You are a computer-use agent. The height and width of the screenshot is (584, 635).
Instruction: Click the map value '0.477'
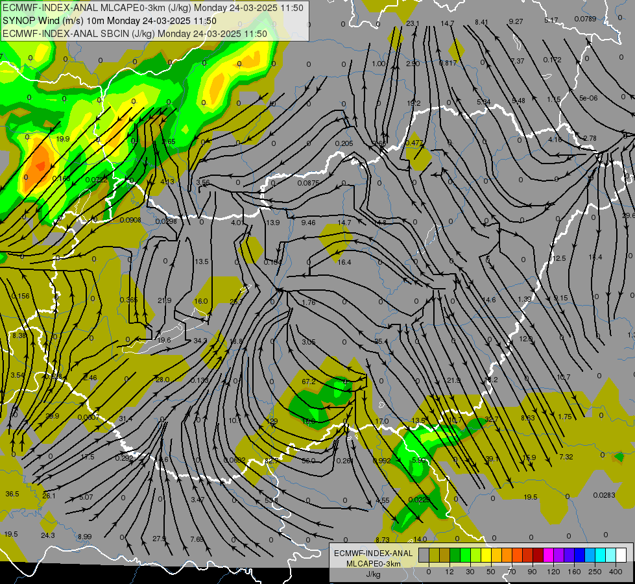pyautogui.click(x=414, y=143)
